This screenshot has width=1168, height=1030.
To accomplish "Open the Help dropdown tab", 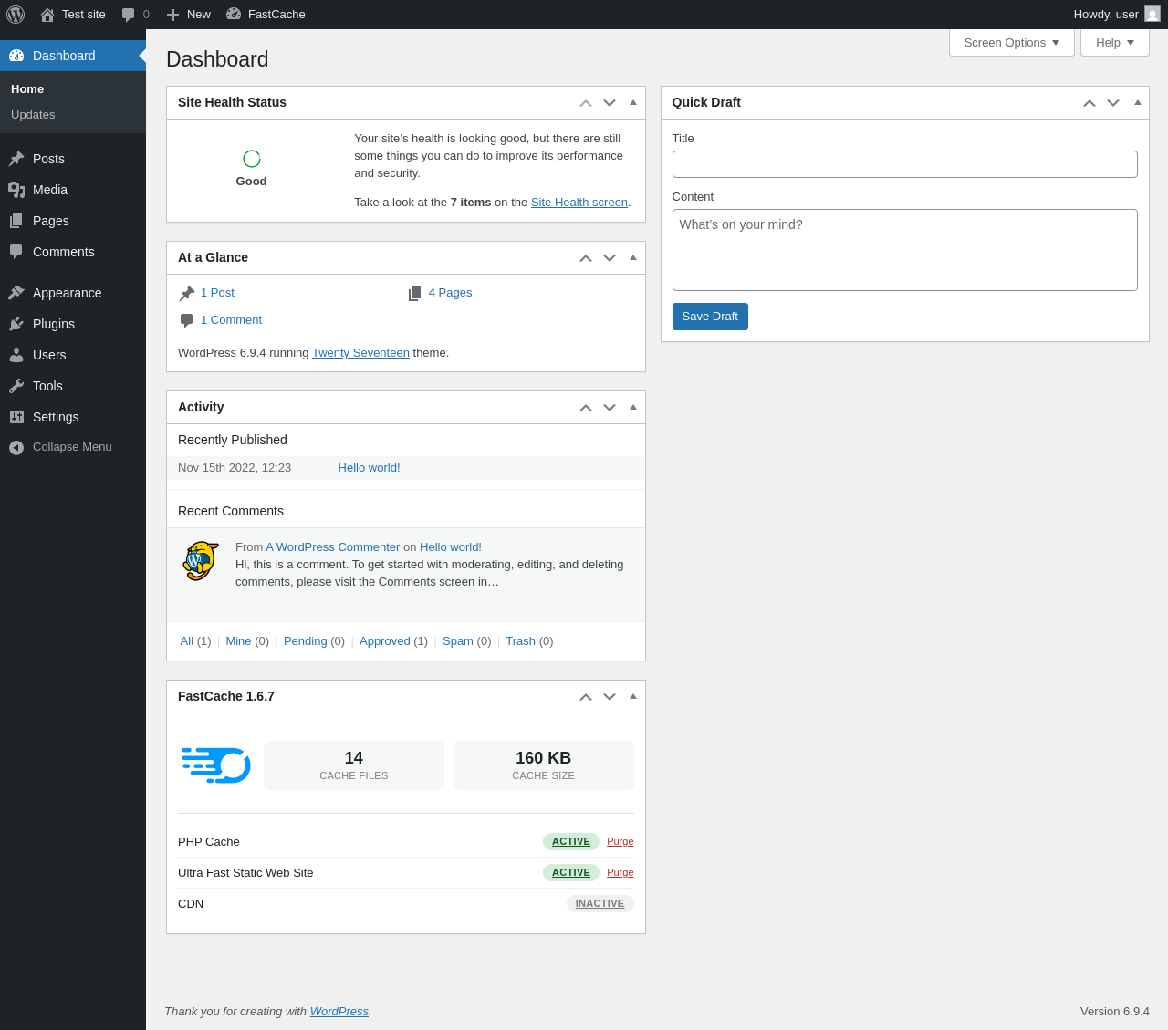I will [x=1114, y=43].
